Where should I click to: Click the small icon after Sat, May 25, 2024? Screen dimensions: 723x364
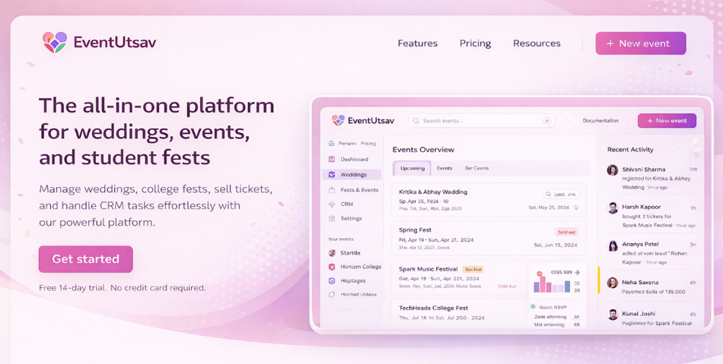pos(576,207)
